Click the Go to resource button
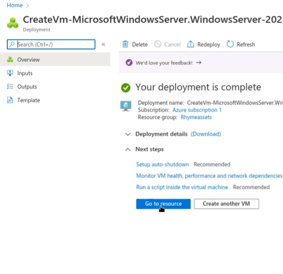This screenshot has height=274, width=283. [163, 204]
